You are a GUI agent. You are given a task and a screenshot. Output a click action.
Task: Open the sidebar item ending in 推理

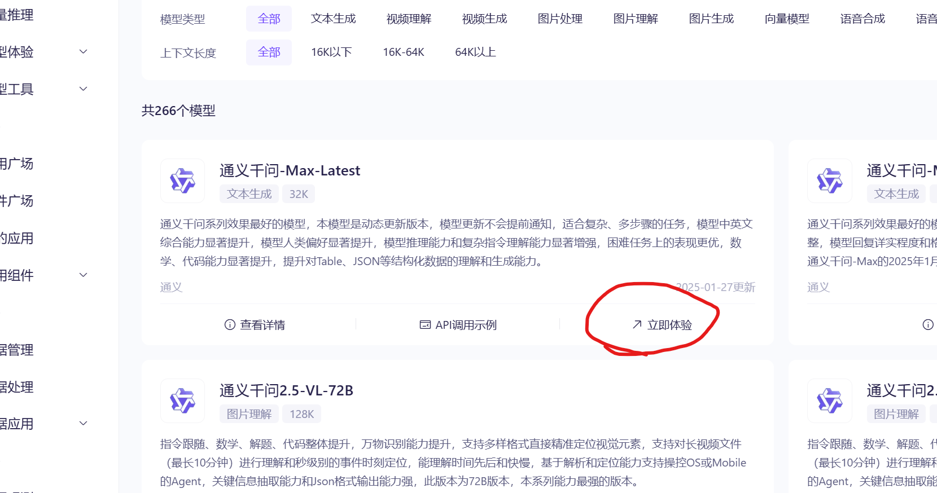[17, 15]
